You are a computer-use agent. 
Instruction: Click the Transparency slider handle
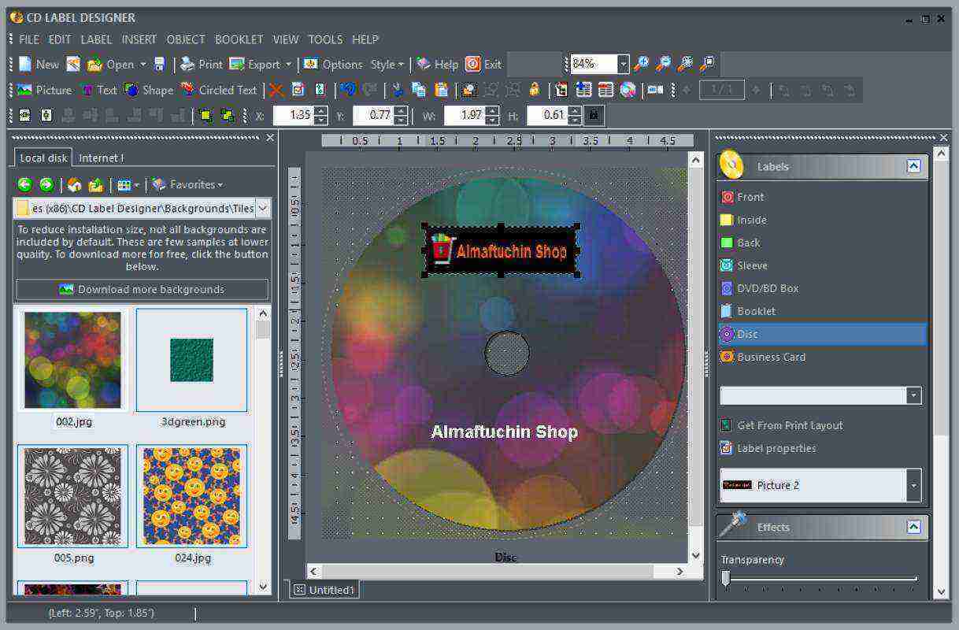tap(726, 579)
